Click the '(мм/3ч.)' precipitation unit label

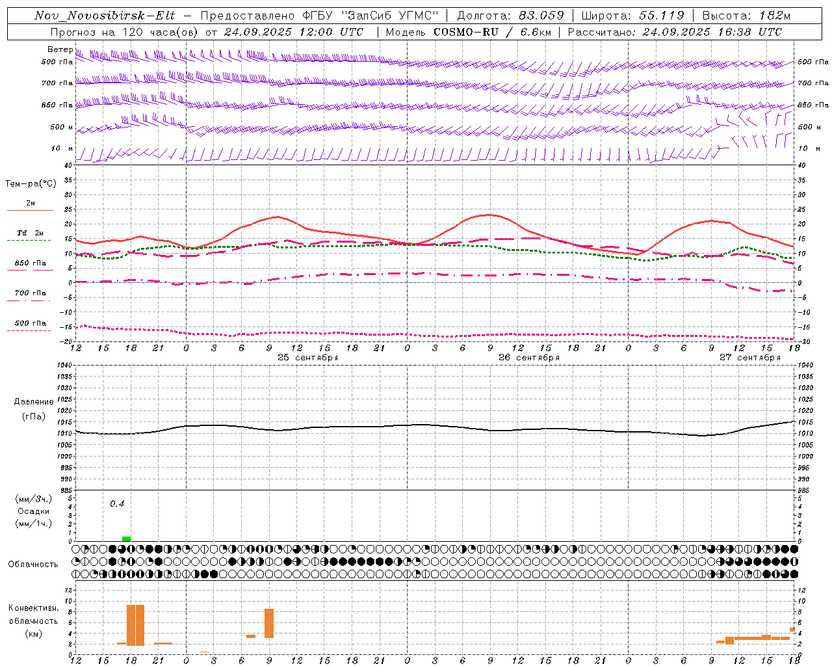point(34,499)
